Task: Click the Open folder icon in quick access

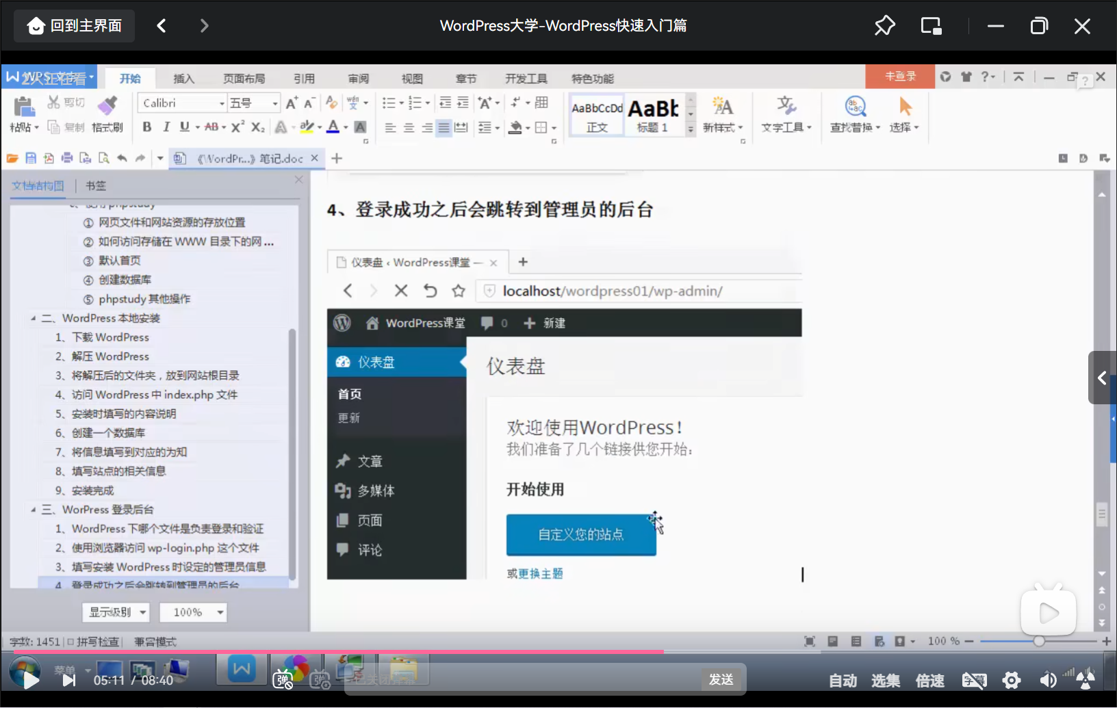Action: (12, 158)
